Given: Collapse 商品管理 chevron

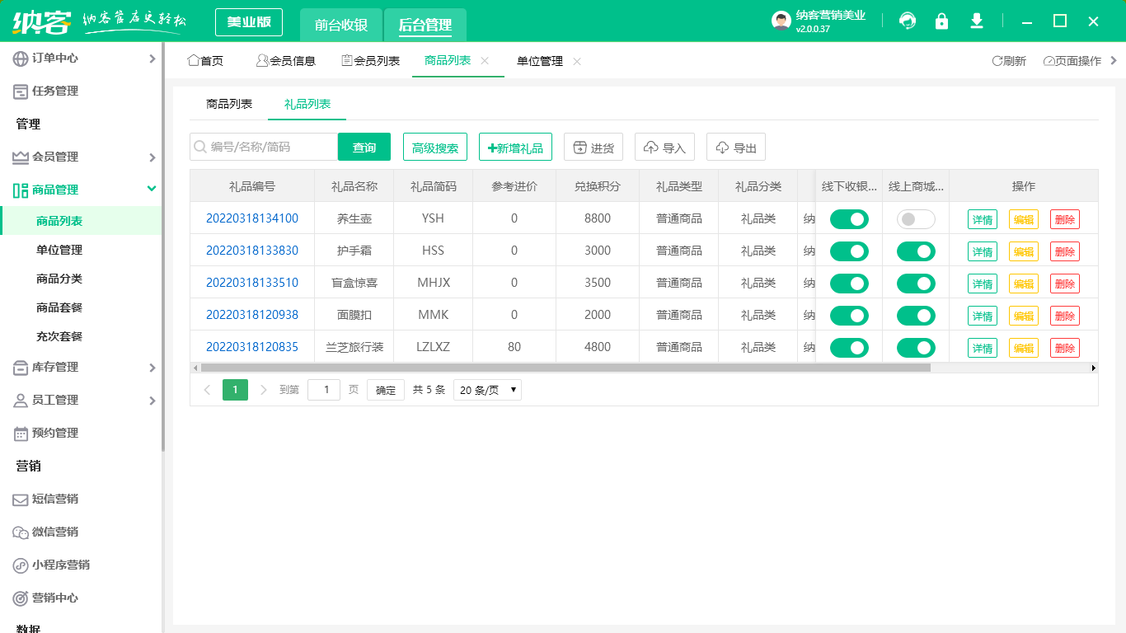Looking at the screenshot, I should click(152, 189).
